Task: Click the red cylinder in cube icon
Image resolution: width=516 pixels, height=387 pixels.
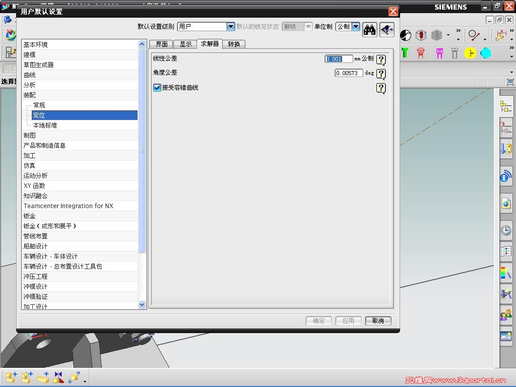Action: (421, 35)
